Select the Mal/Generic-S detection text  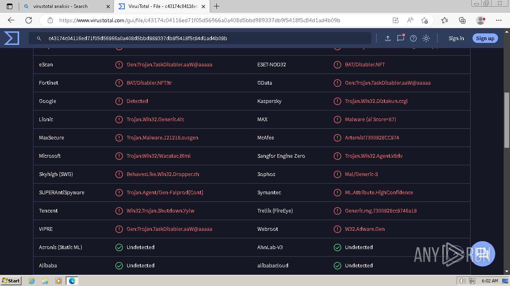click(x=361, y=174)
